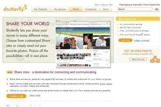Click the Go search button
Screen dimensions: 161x107
[x=157, y=9]
